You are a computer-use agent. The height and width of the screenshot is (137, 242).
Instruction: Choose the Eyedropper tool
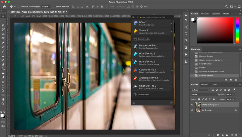click(3, 43)
